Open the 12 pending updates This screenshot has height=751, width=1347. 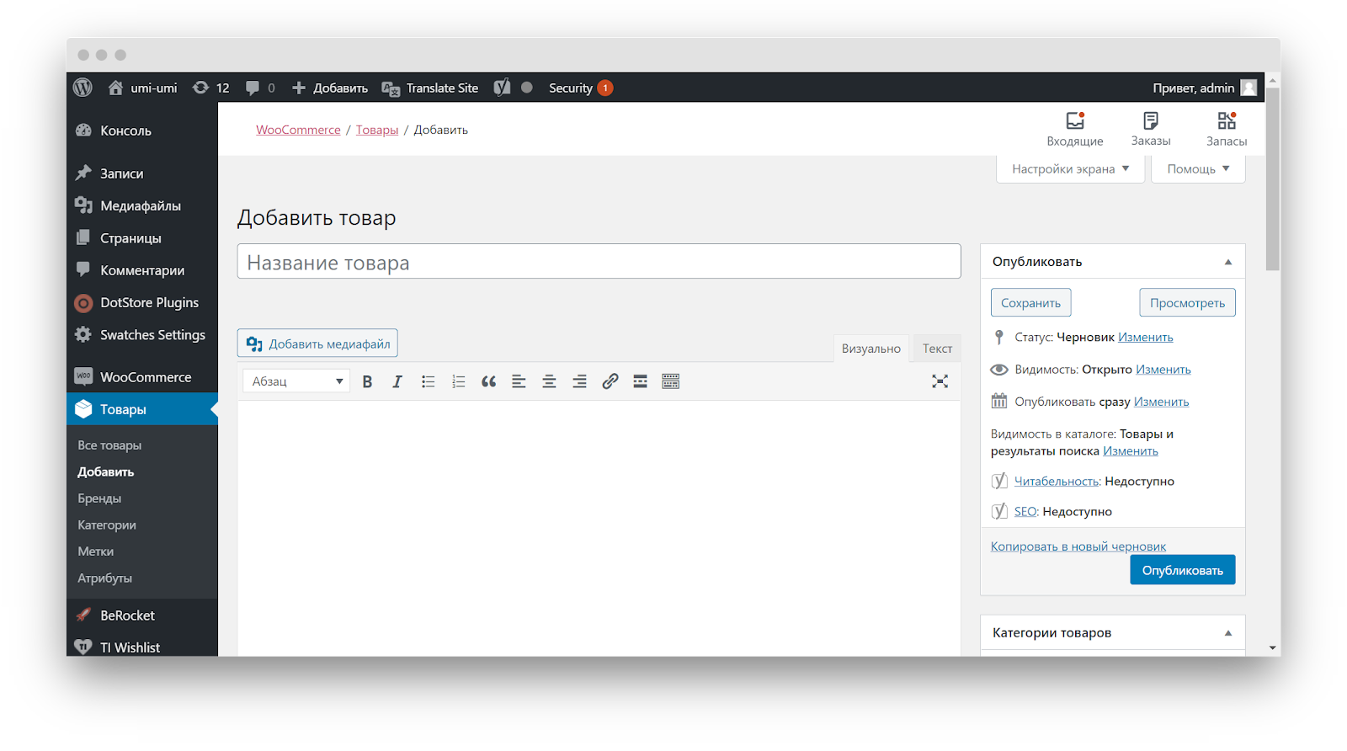tap(211, 88)
